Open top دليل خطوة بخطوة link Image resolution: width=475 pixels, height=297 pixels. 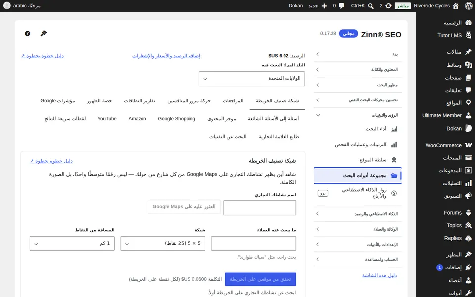pyautogui.click(x=43, y=56)
